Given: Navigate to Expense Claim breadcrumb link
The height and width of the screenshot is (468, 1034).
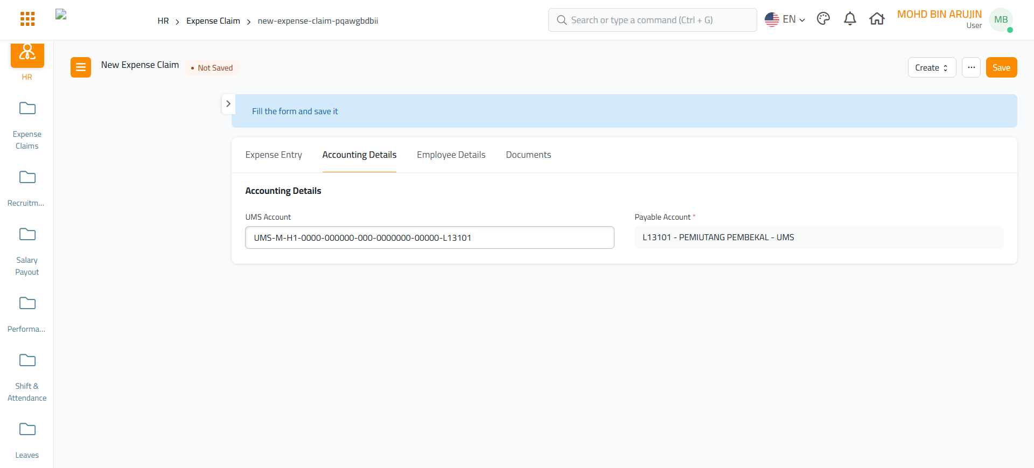Looking at the screenshot, I should 213,21.
